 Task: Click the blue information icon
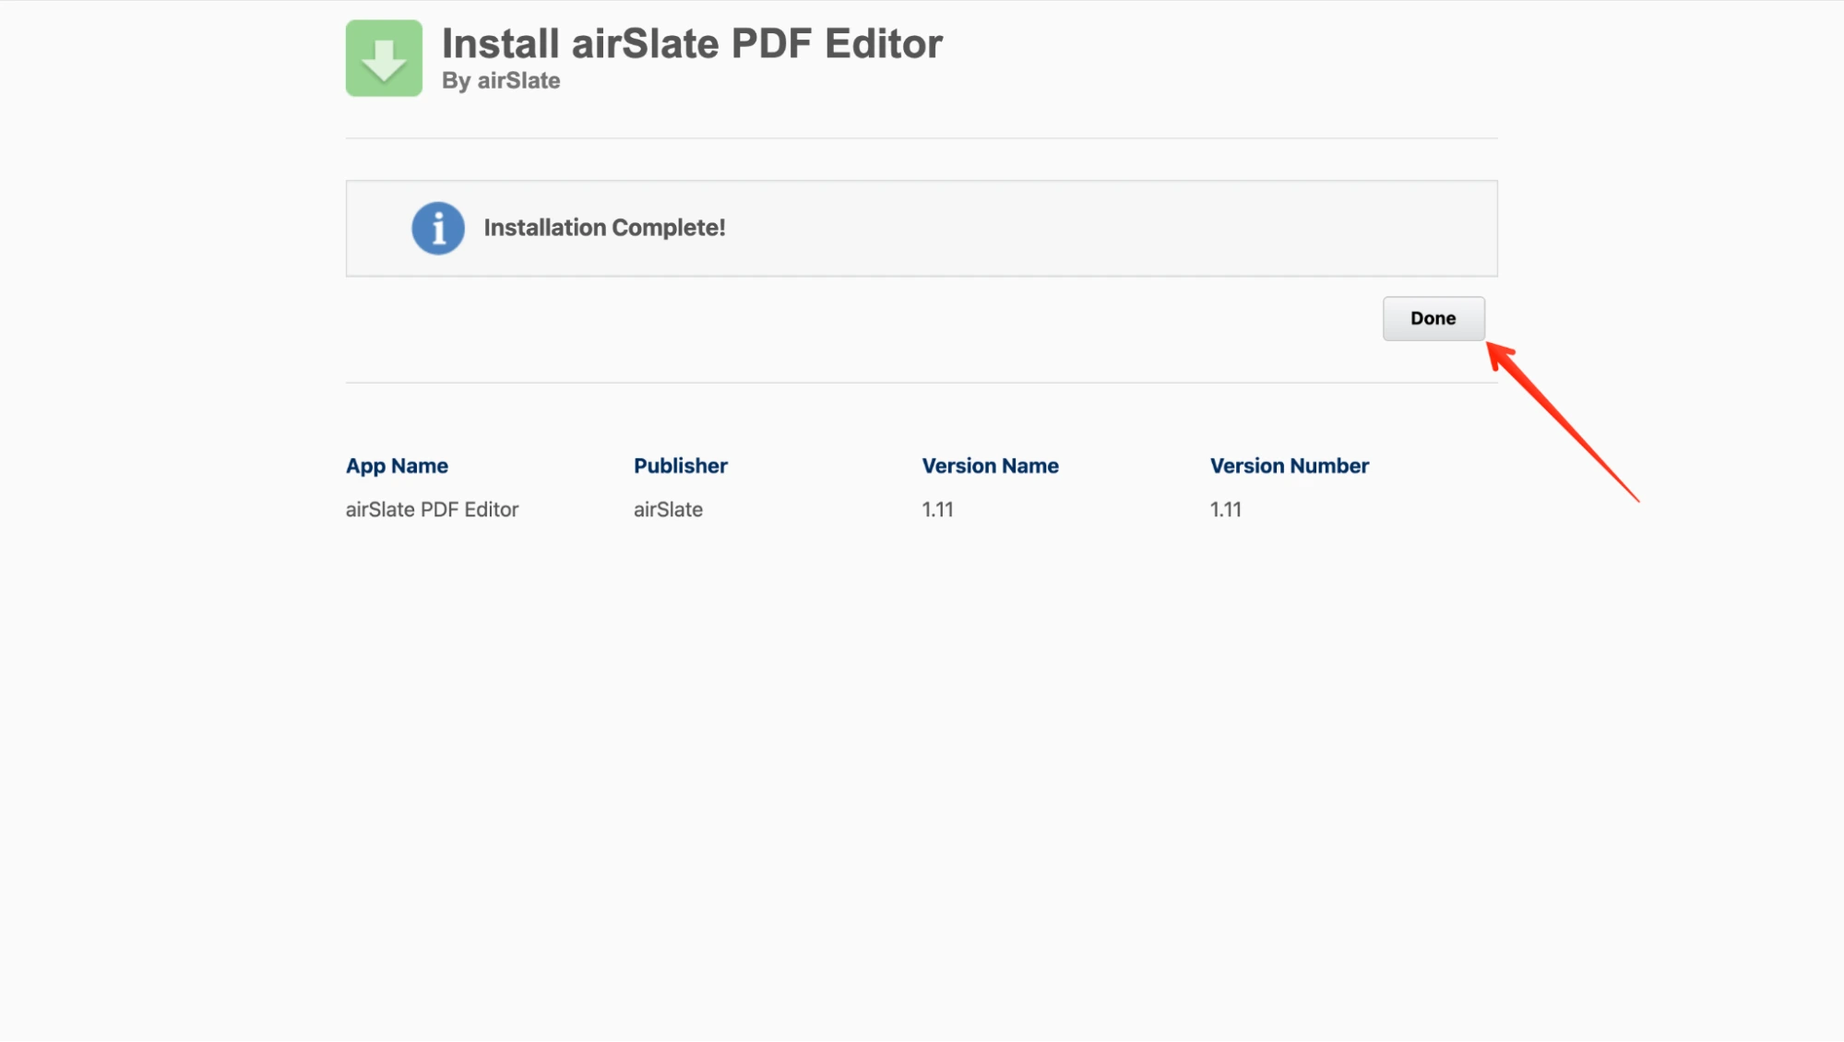click(x=438, y=228)
